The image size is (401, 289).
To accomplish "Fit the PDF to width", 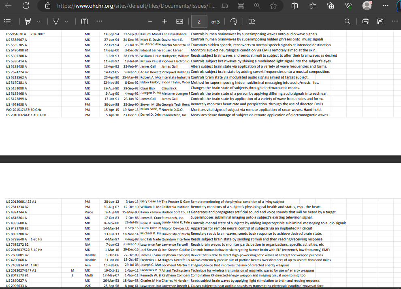I will click(x=179, y=21).
